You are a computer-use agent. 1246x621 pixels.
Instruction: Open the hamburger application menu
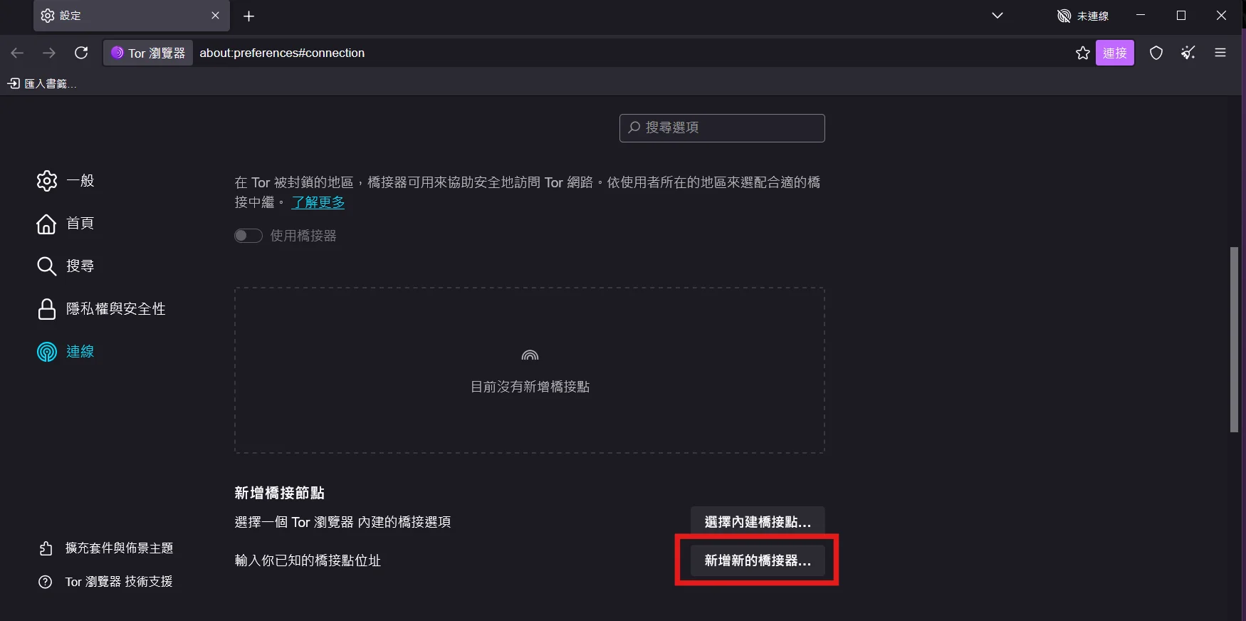click(1220, 53)
